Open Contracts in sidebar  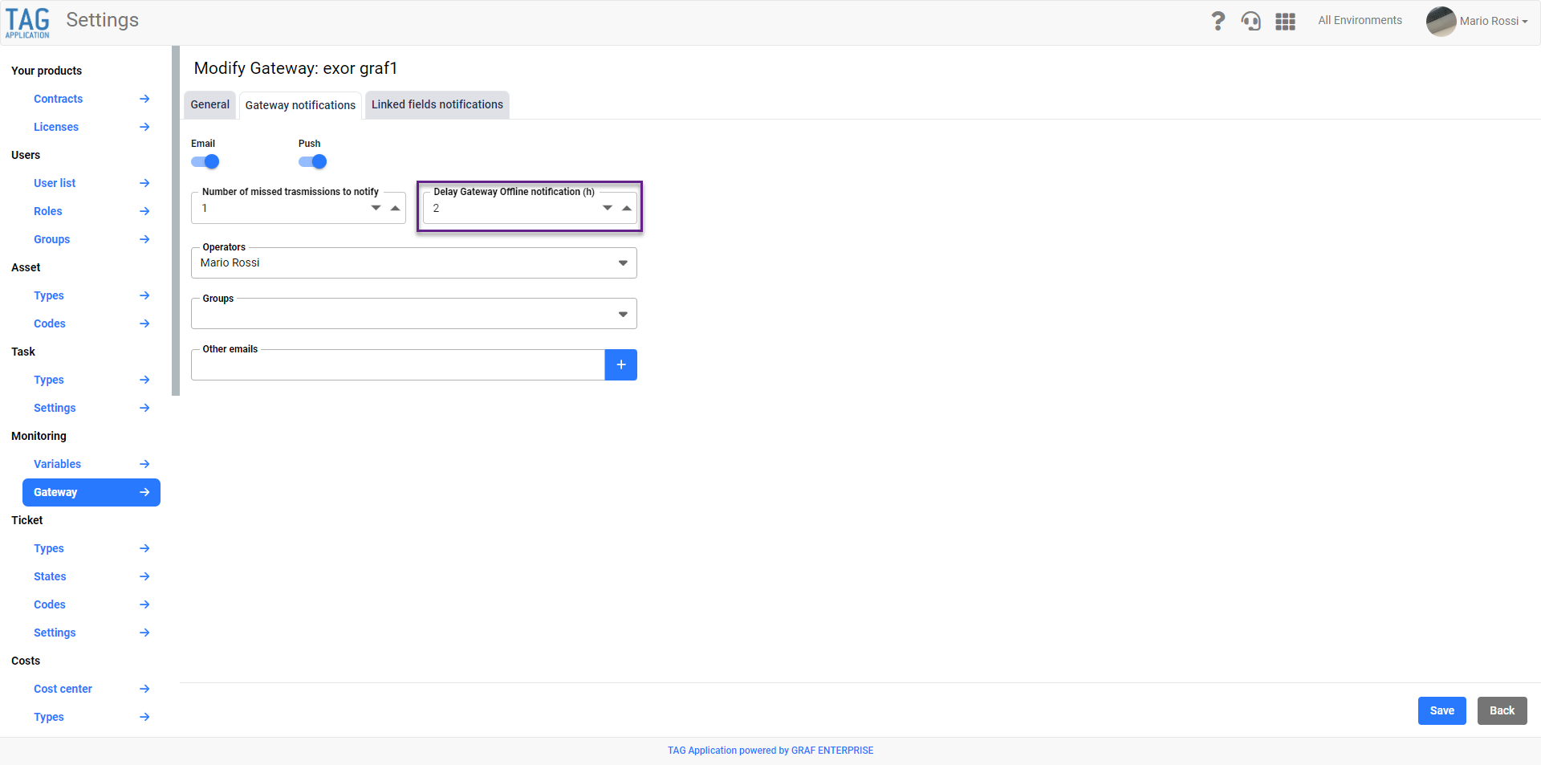click(x=58, y=99)
